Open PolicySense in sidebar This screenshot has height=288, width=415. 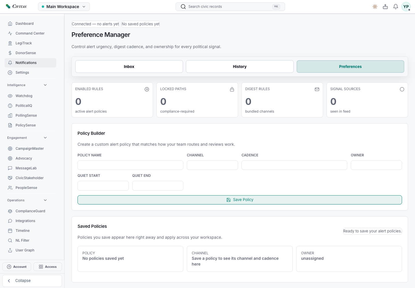(30, 125)
